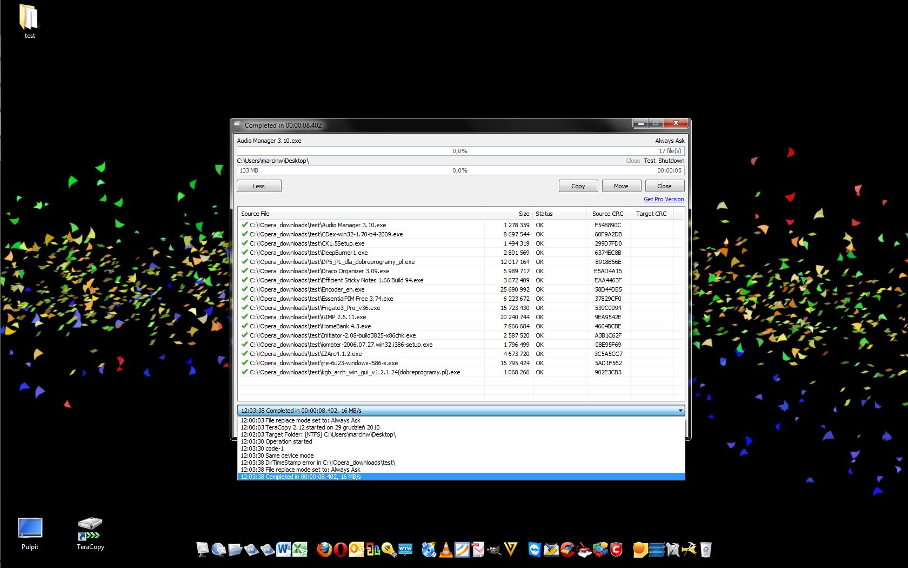
Task: Open the WTW messenger icon
Action: coord(405,550)
